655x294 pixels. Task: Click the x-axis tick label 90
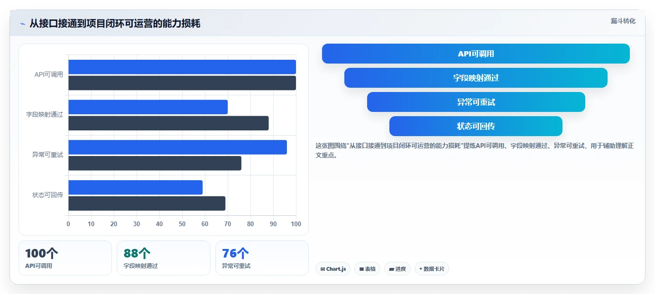(x=273, y=224)
